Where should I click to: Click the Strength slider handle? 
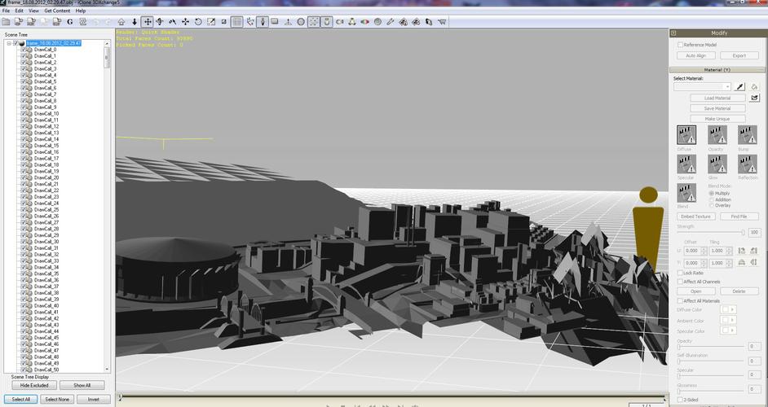[743, 233]
